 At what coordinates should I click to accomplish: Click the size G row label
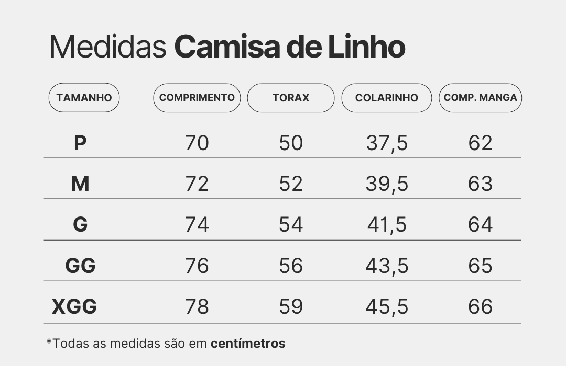pyautogui.click(x=80, y=224)
